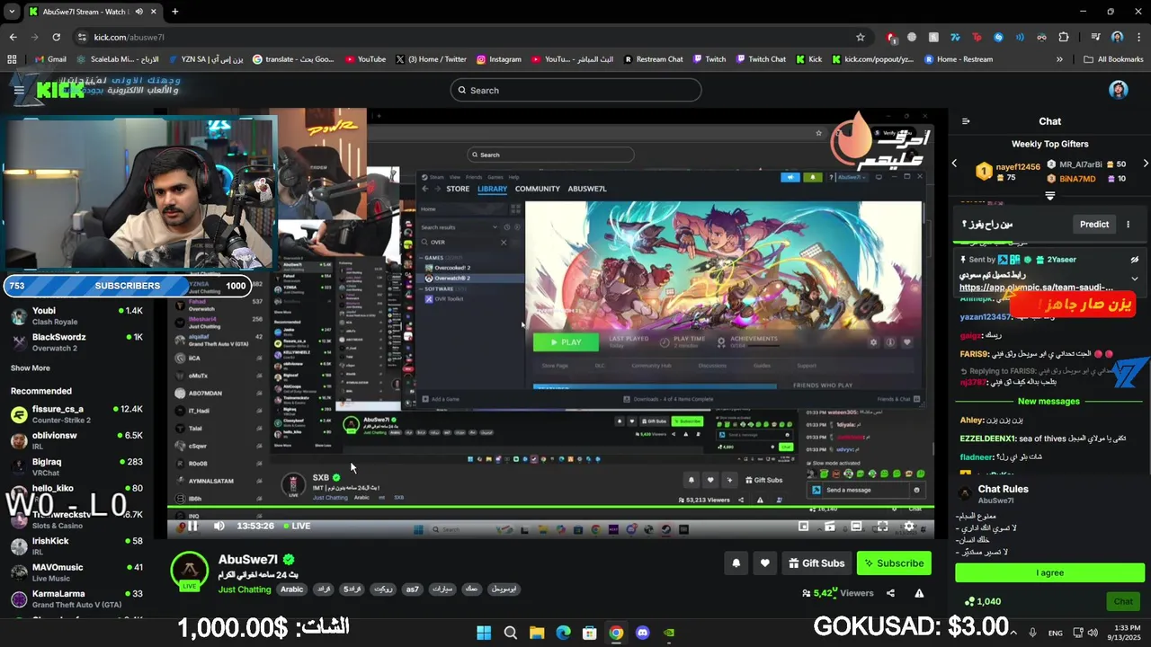Show previous Weekly Top Gifters
This screenshot has width=1151, height=647.
[x=955, y=164]
